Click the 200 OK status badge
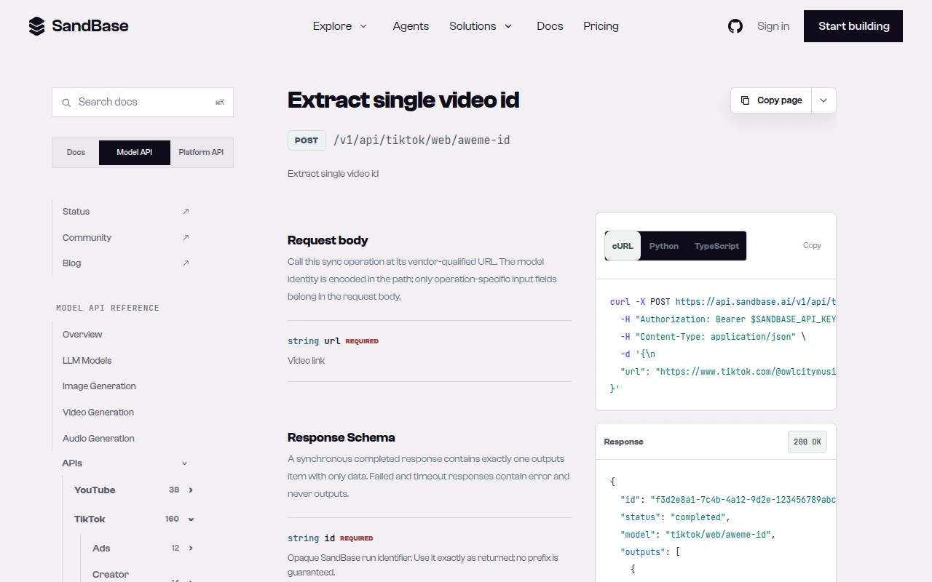 point(807,442)
